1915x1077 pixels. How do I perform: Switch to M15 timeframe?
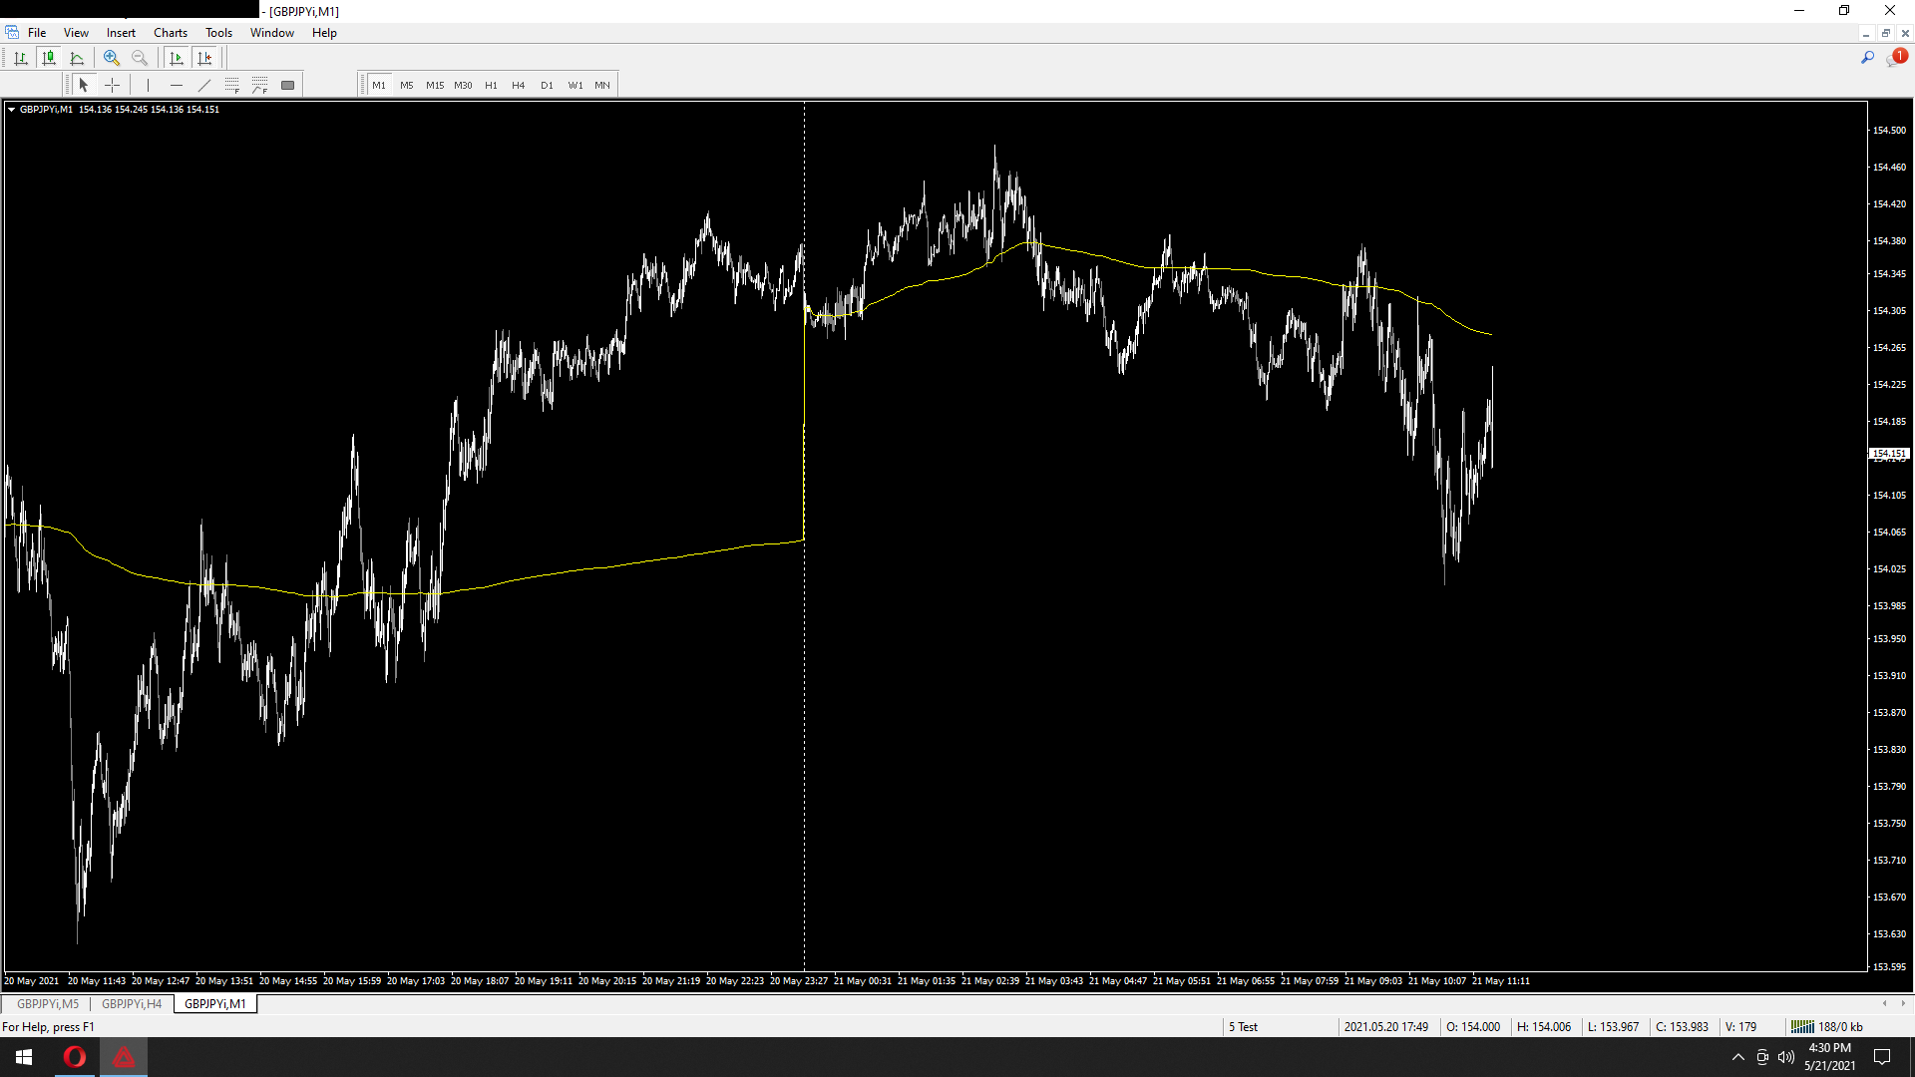click(x=435, y=86)
